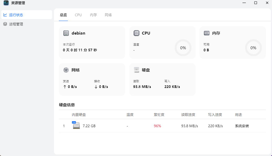Click the chart icon beside 运行状态
The width and height of the screenshot is (272, 156).
pyautogui.click(x=5, y=15)
